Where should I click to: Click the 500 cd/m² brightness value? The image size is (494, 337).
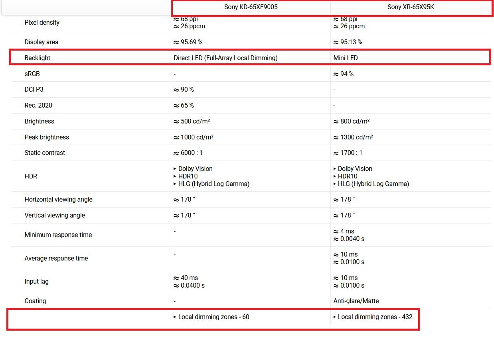click(192, 121)
